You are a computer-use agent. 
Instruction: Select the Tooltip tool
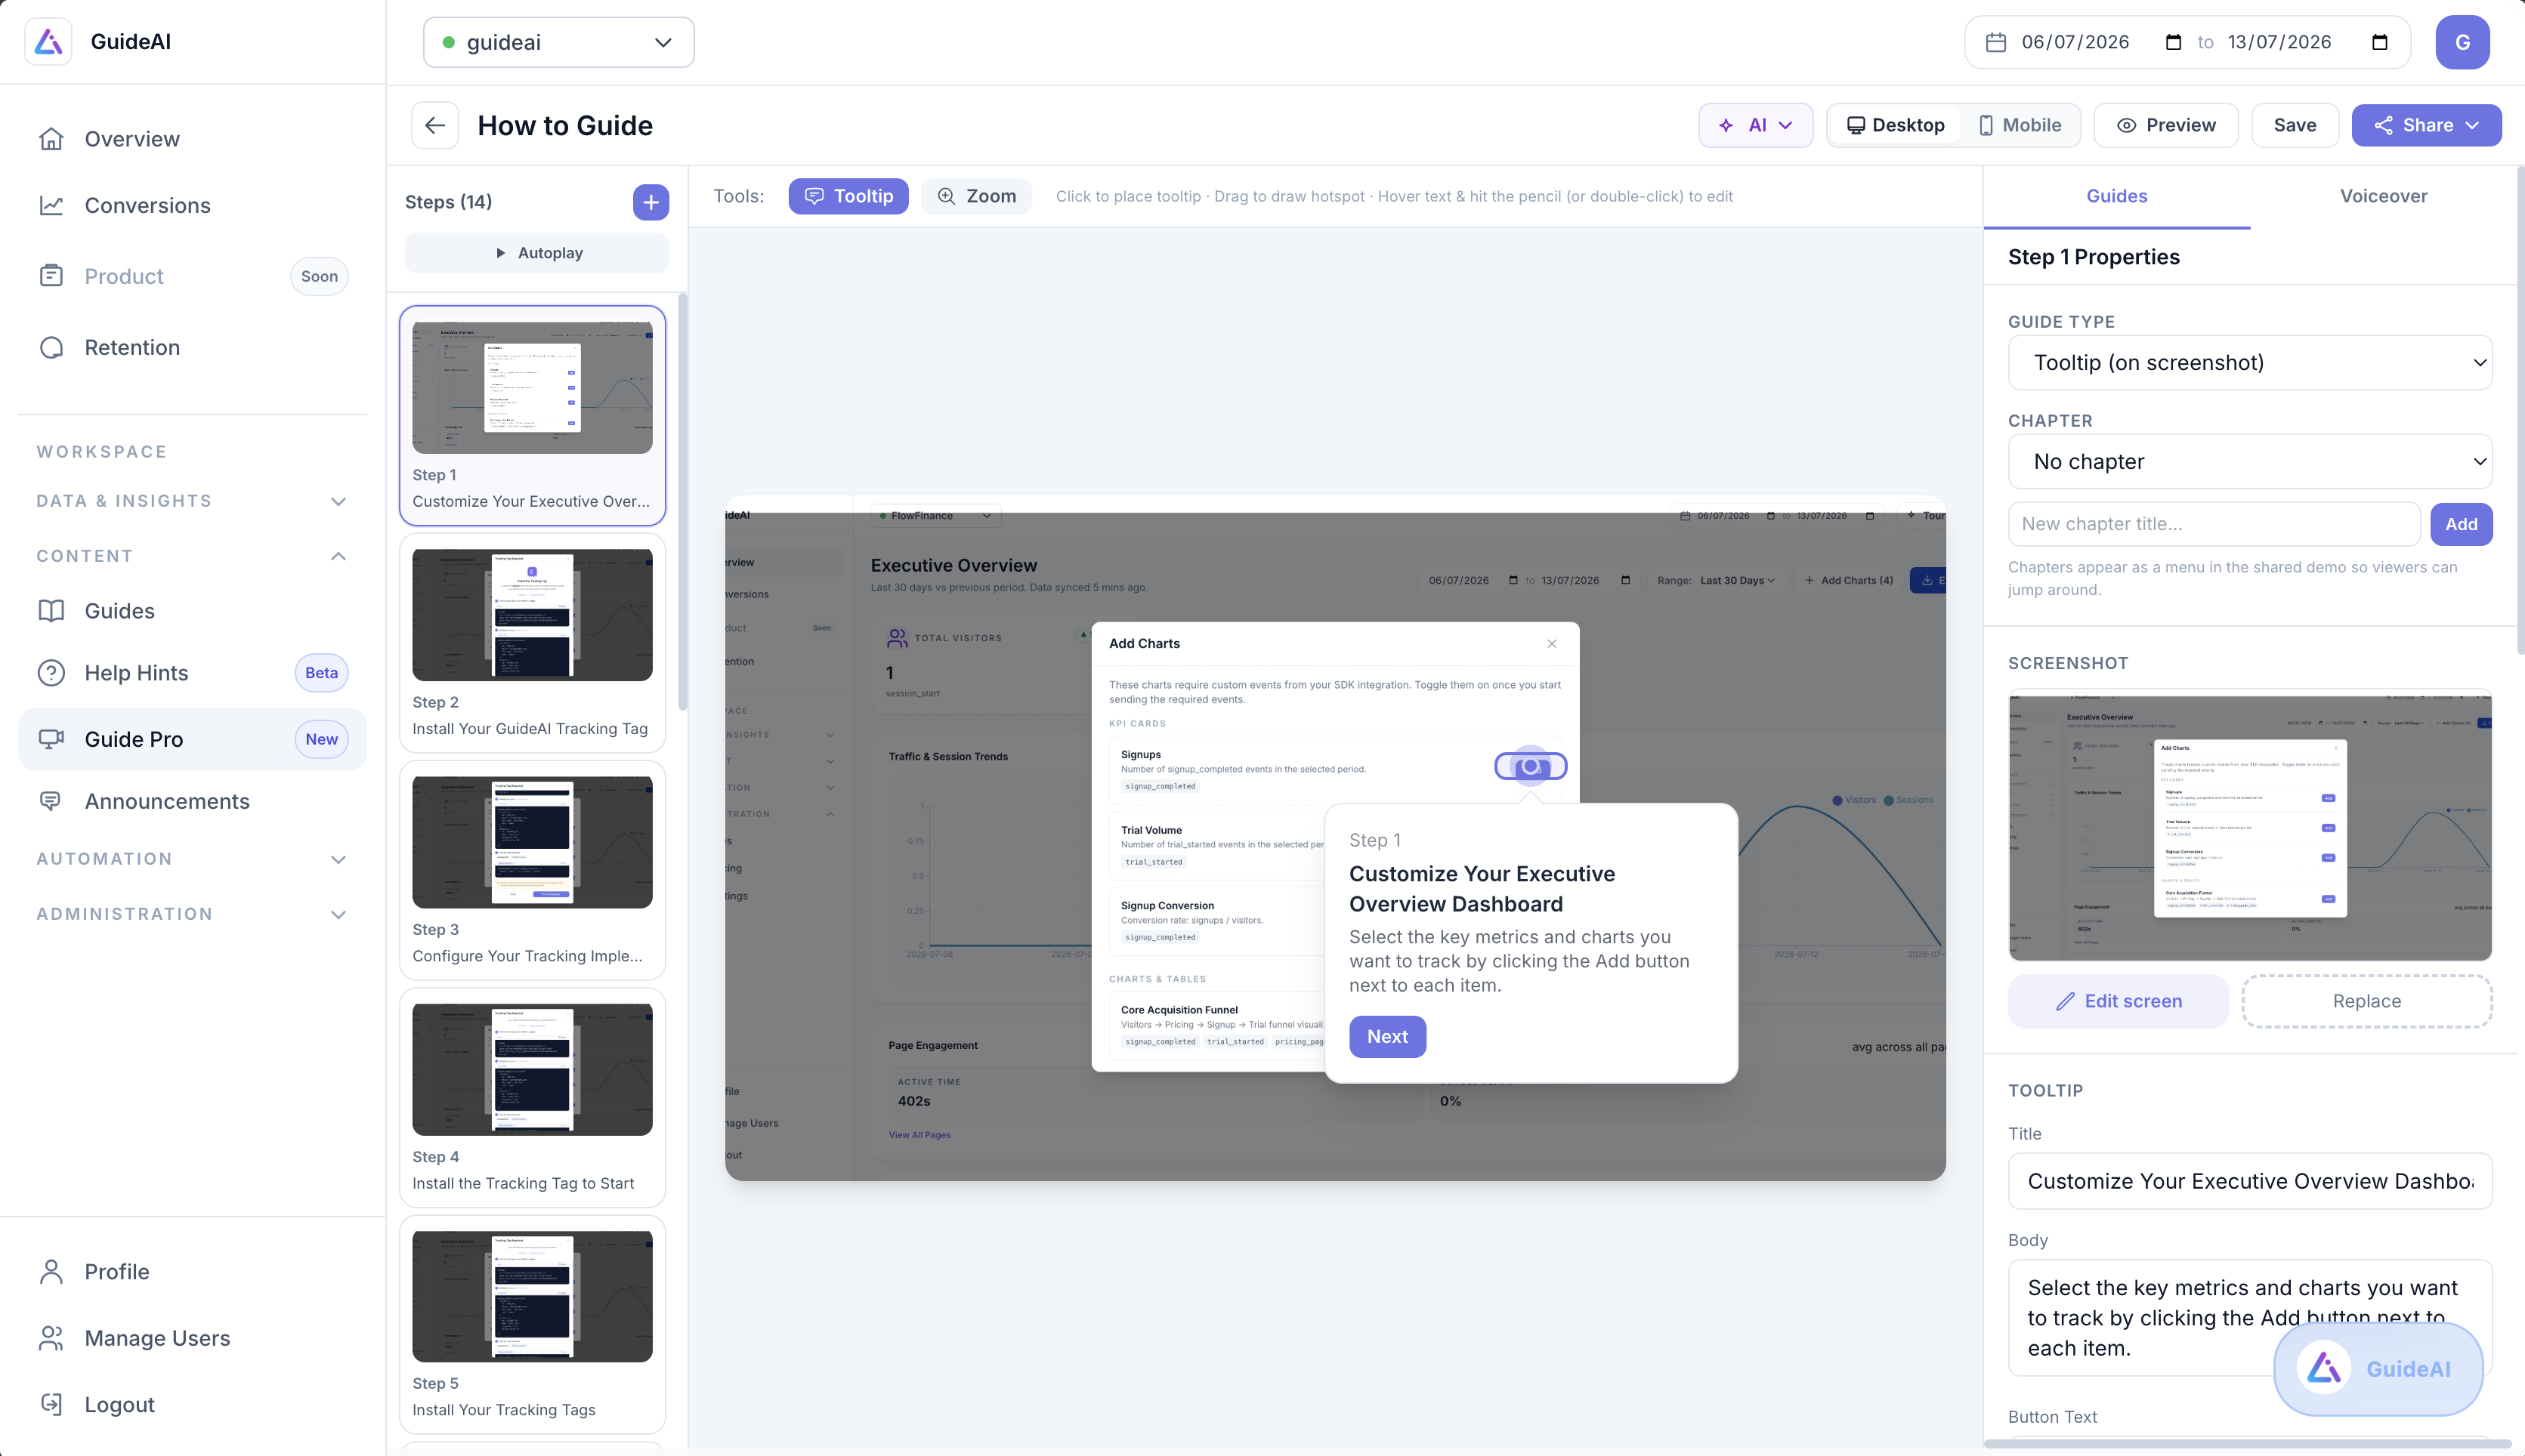point(848,196)
